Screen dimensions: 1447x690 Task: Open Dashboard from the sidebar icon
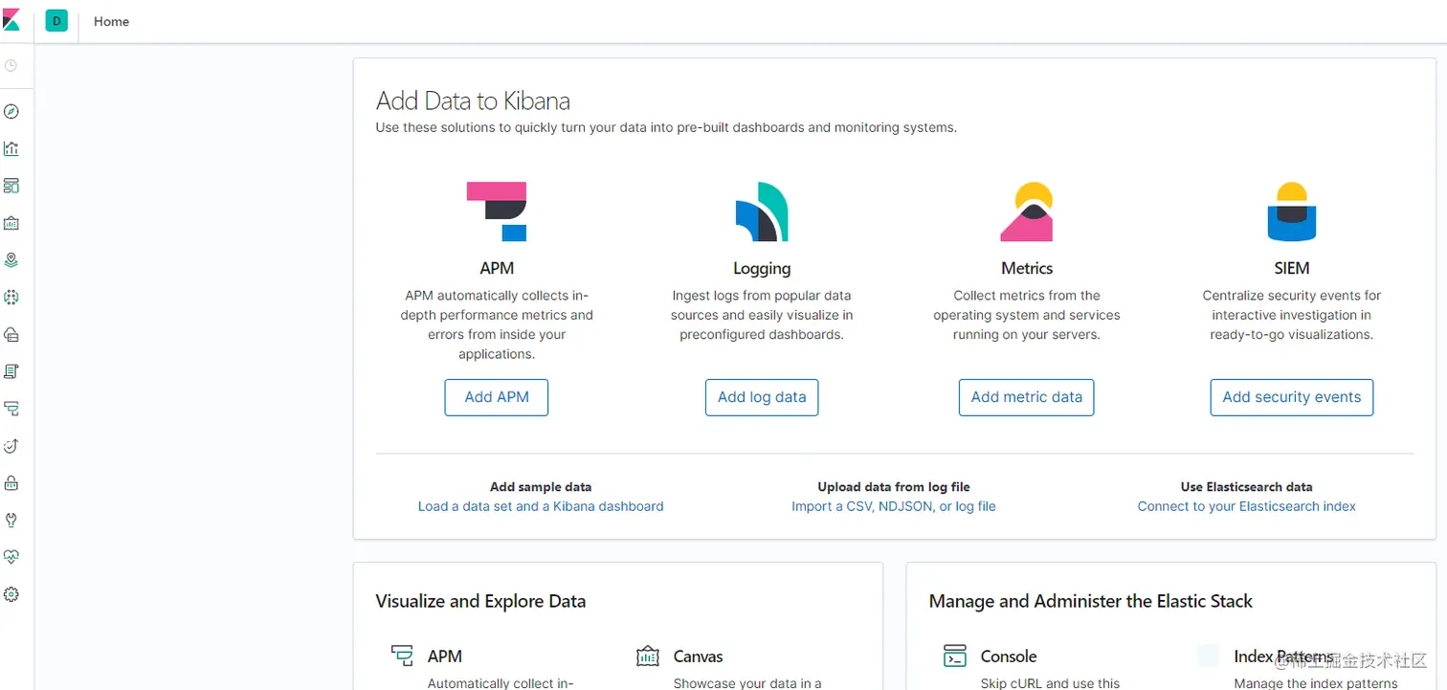11,186
